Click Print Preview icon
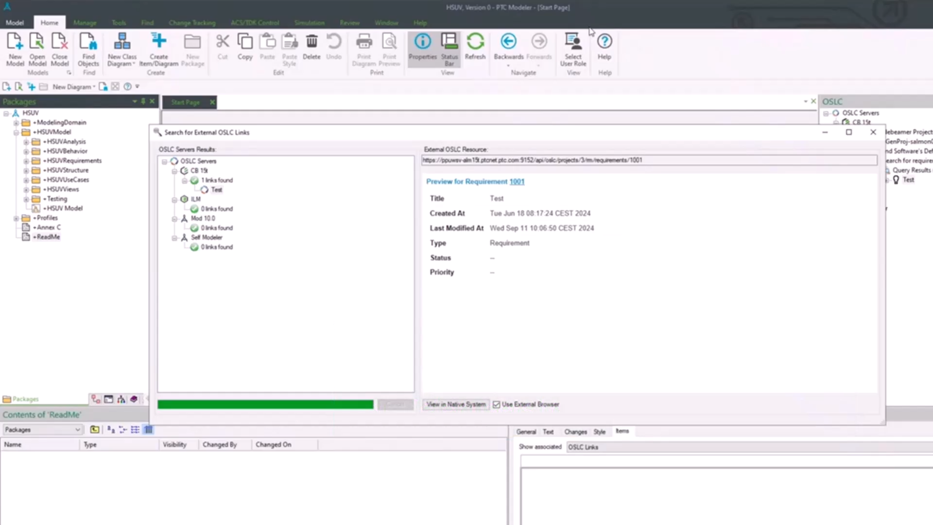The height and width of the screenshot is (525, 933). (x=389, y=41)
